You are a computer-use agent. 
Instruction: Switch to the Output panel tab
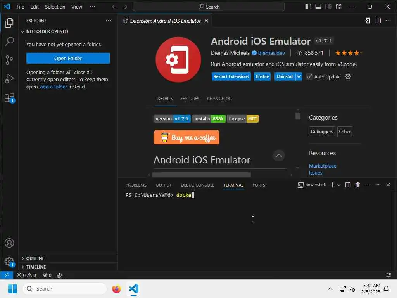164,185
